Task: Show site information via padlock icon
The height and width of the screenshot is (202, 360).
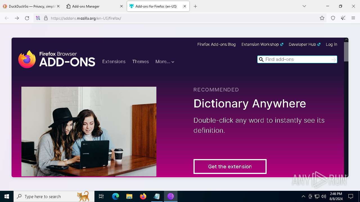Action: pos(46,18)
